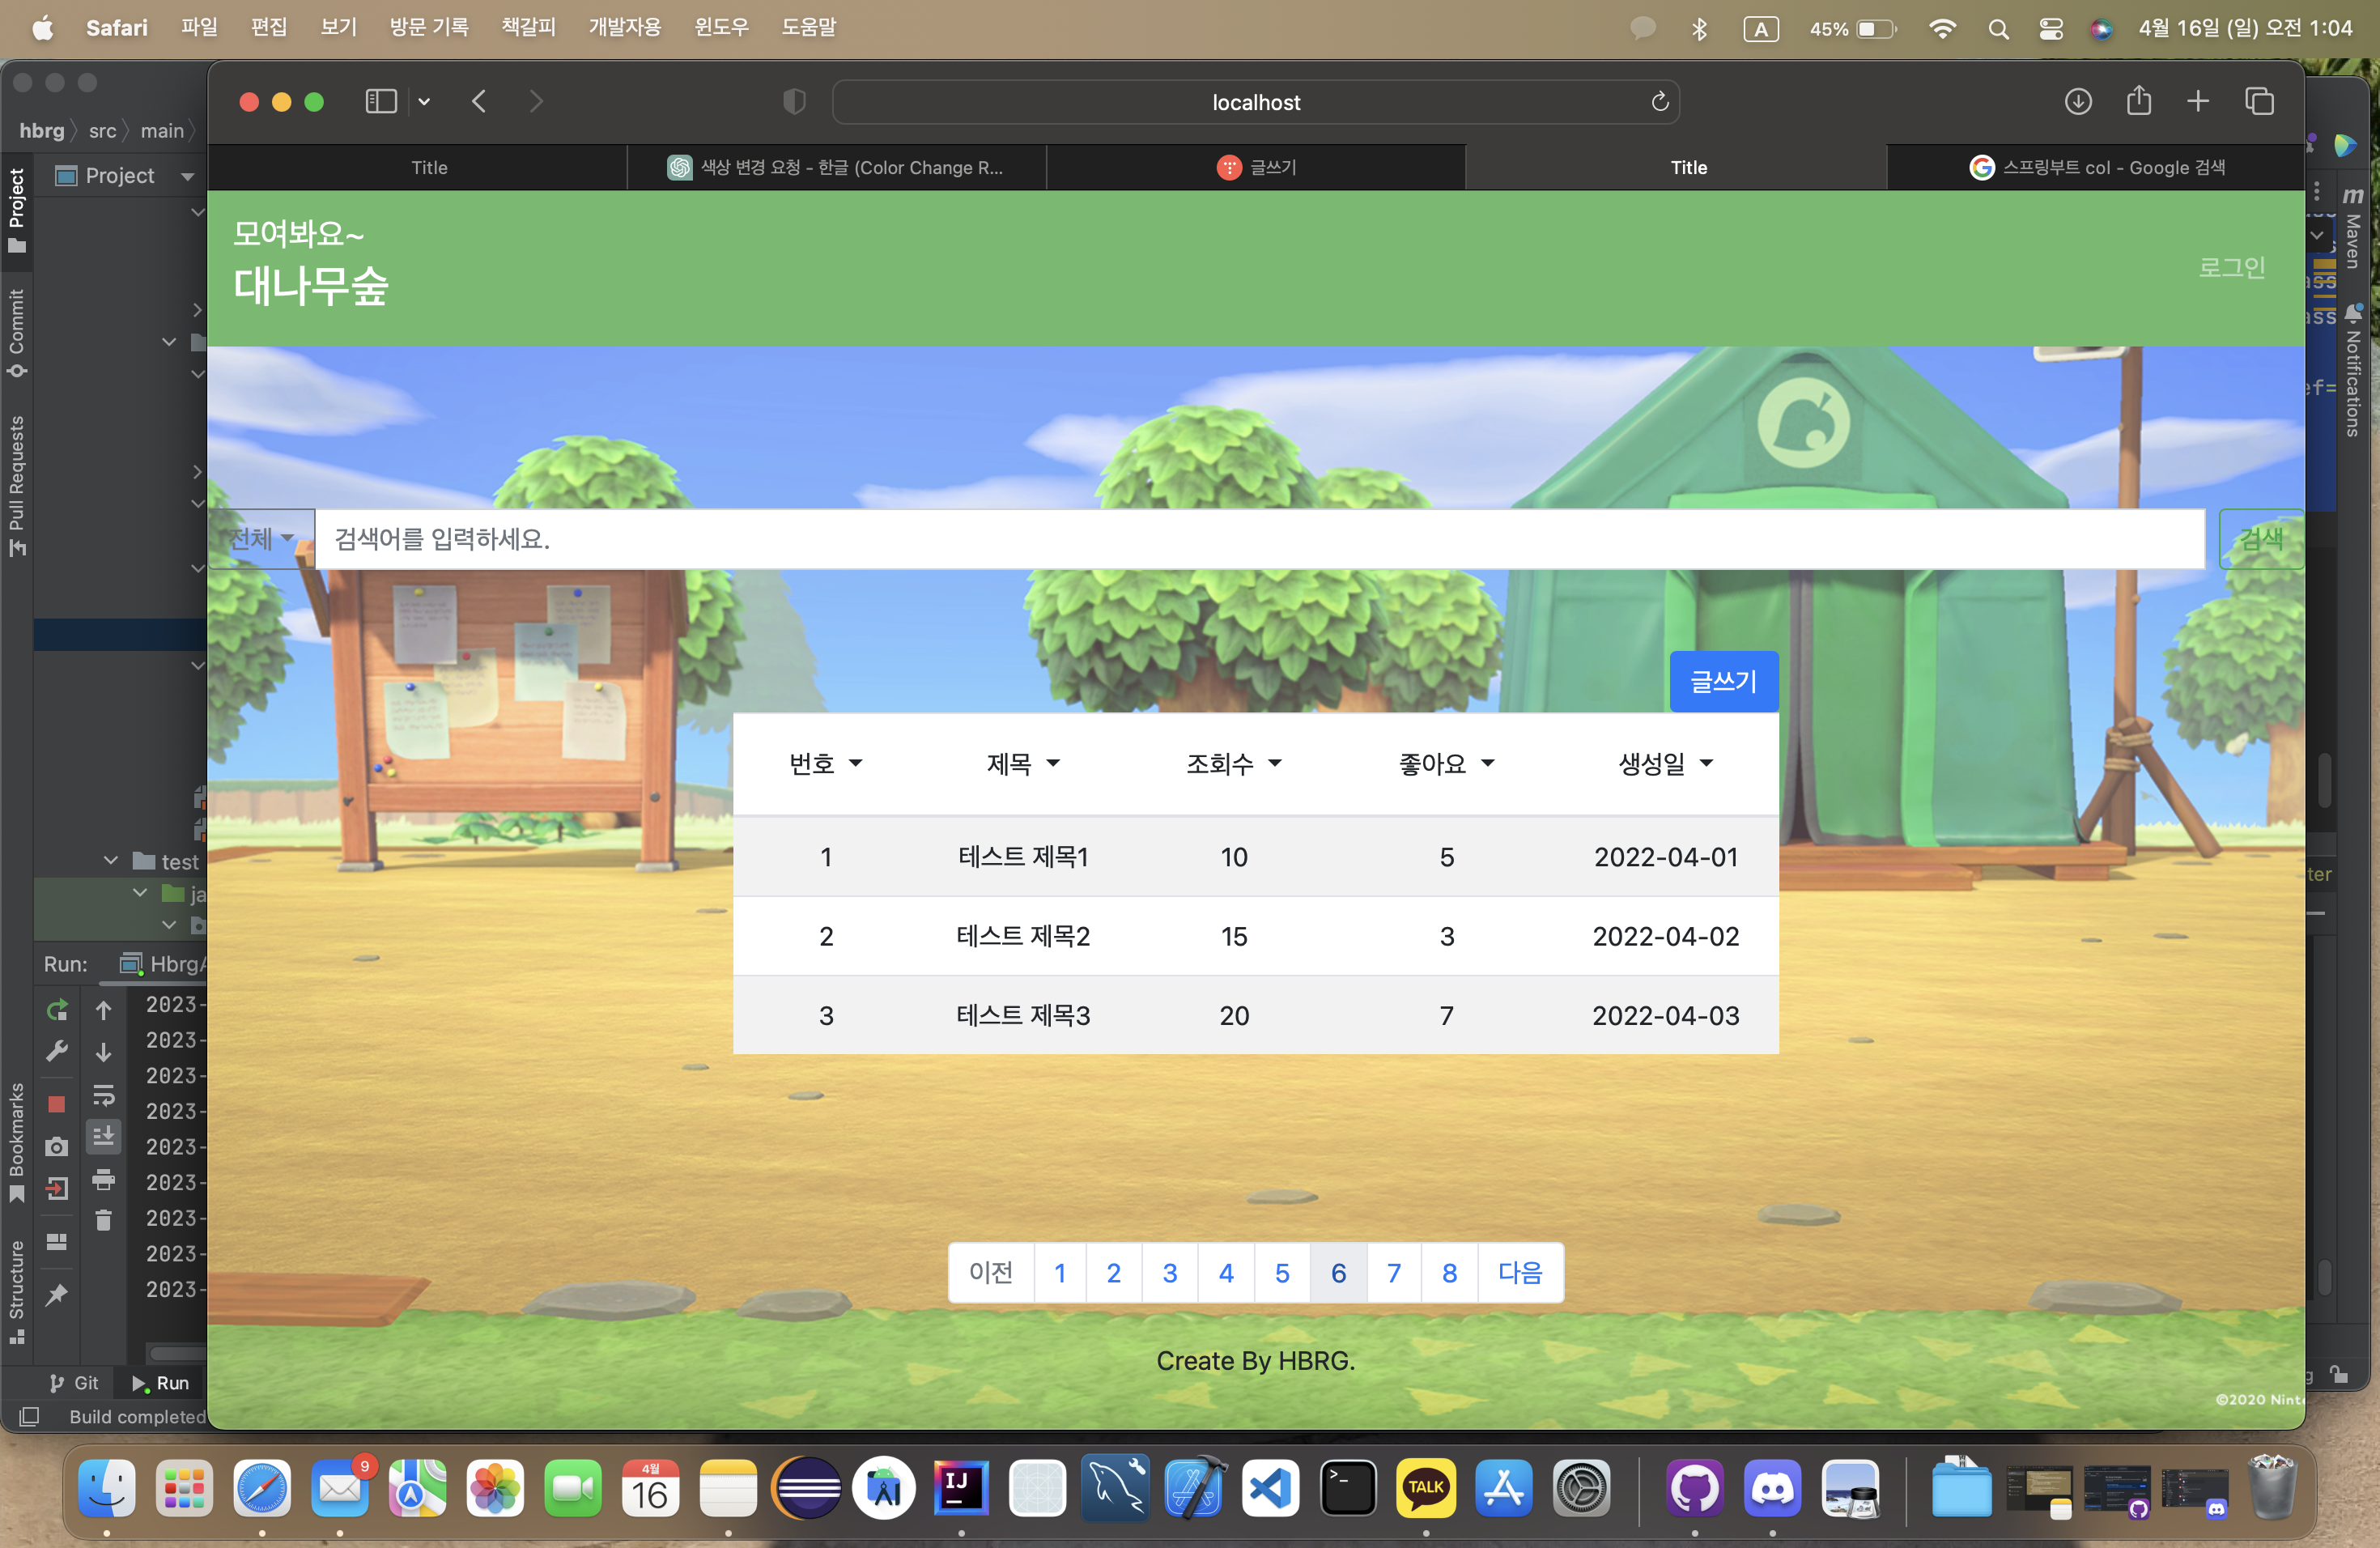Open the Git tab in IntelliJ bottom bar
This screenshot has height=1548, width=2380.
(x=74, y=1383)
